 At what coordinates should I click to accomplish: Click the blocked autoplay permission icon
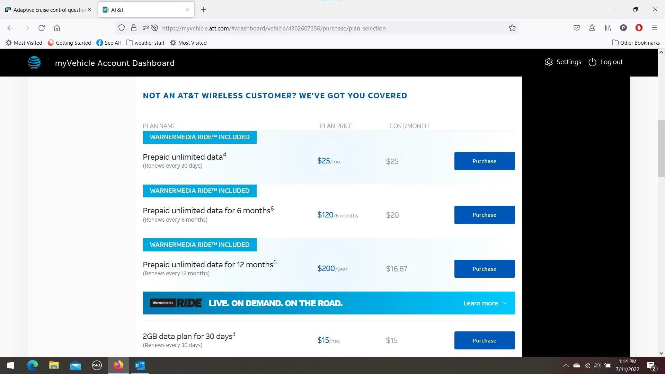click(154, 28)
